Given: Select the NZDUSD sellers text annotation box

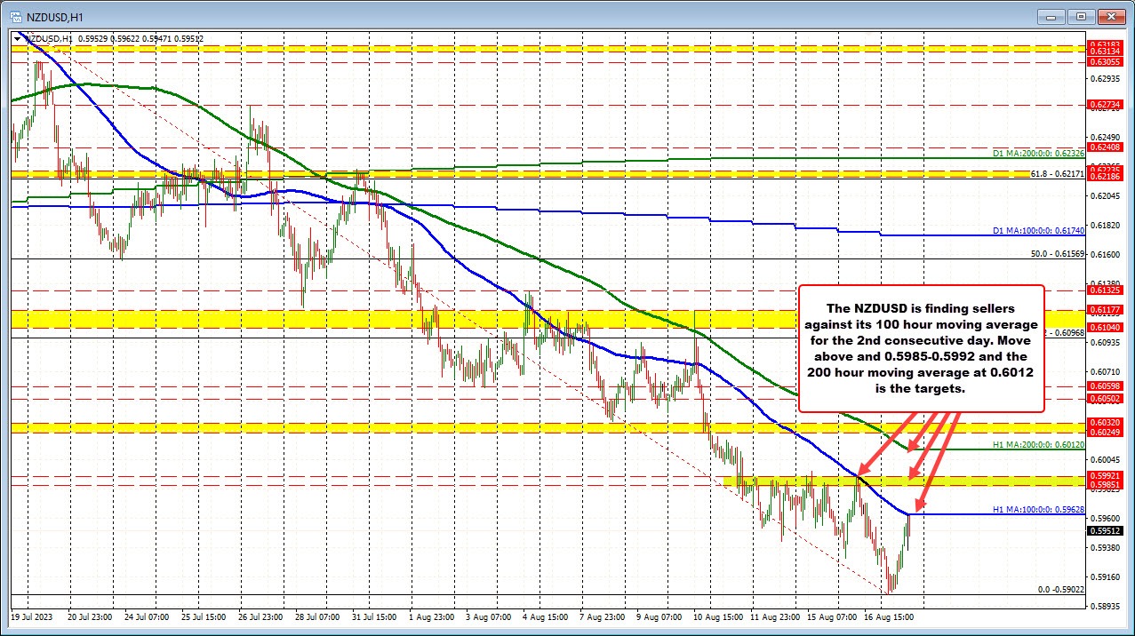Looking at the screenshot, I should coord(921,347).
